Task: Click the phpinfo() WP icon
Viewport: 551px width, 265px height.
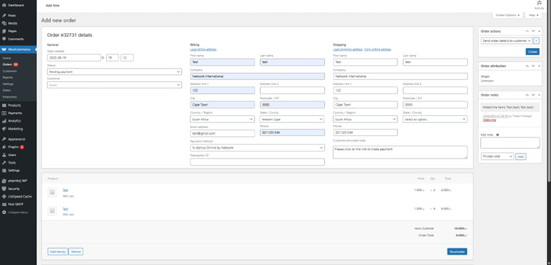Action: [x=4, y=181]
